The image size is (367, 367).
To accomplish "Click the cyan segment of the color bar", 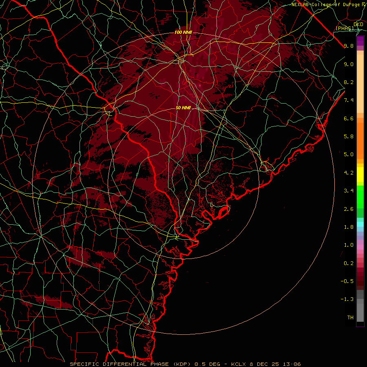I will click(360, 224).
